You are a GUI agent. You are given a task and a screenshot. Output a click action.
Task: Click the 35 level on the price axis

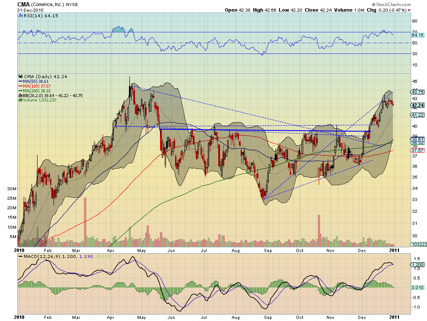coord(414,177)
